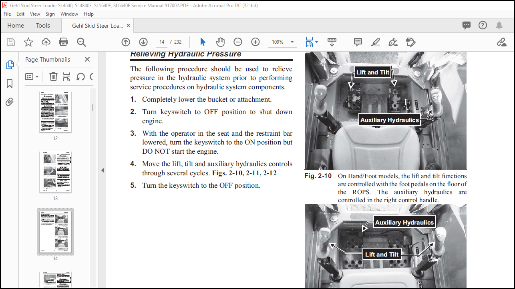
Task: Open the Find text magnifier tool
Action: click(81, 42)
